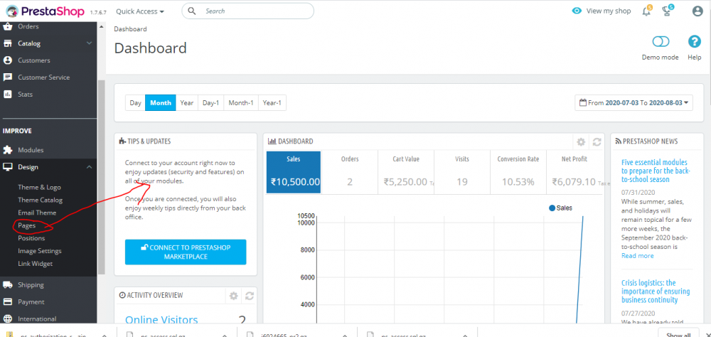This screenshot has height=337, width=711.
Task: Open Theme & Logo submenu item
Action: 39,187
